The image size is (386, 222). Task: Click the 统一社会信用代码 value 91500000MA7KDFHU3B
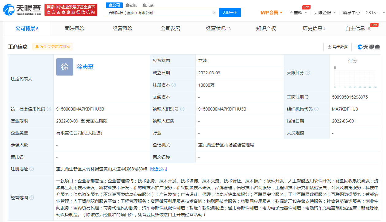[80, 109]
